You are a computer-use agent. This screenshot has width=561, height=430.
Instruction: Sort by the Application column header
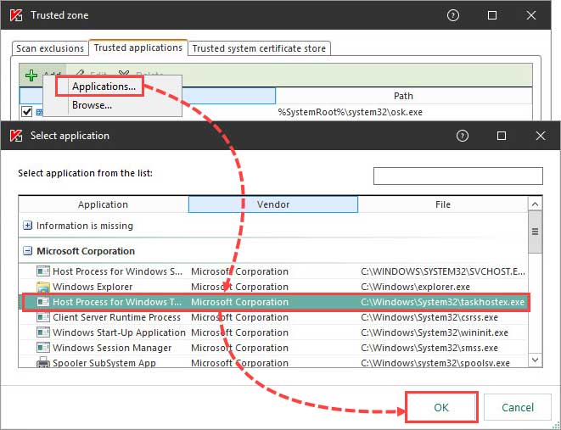[x=103, y=204]
